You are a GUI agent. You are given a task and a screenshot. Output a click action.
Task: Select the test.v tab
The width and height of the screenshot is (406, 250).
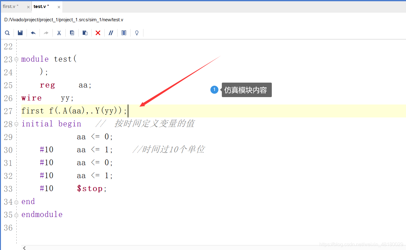pos(41,6)
